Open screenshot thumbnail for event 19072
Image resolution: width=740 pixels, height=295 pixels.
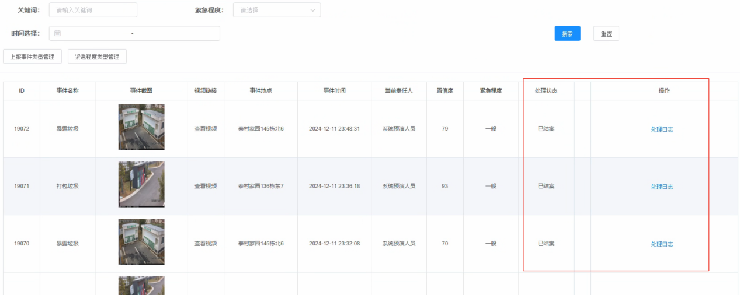141,127
